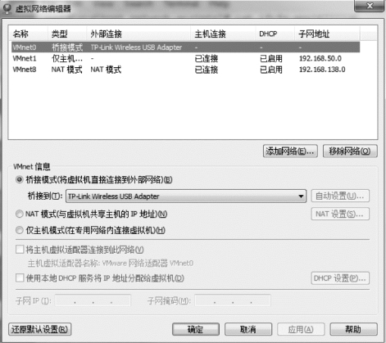Viewport: 386px width, 343px height.
Task: Click the 移除网络 button
Action: click(x=350, y=151)
